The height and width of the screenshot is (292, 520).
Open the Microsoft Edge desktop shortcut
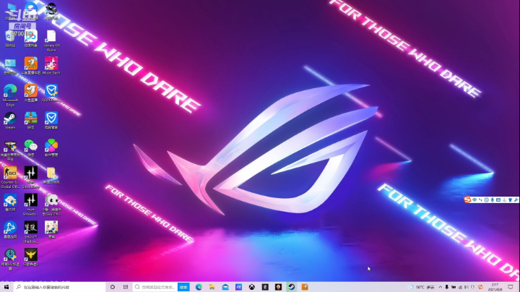click(10, 95)
